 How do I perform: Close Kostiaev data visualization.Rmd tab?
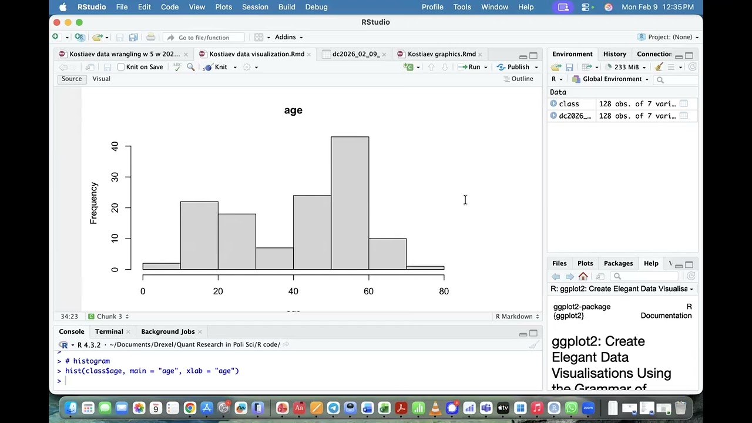click(x=308, y=54)
